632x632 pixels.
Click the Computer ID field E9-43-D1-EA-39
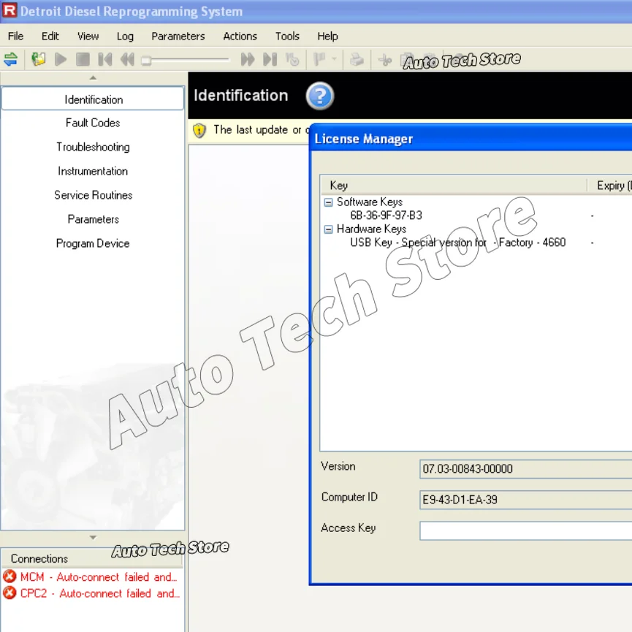[x=525, y=500]
